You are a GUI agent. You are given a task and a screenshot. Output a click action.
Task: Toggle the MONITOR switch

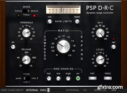pos(115,90)
